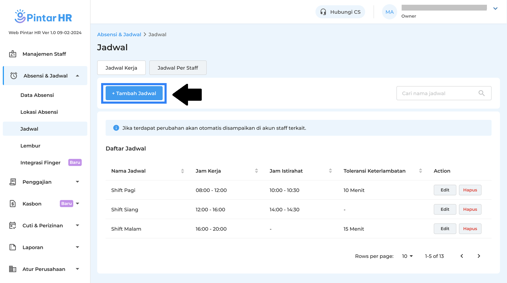507x283 pixels.
Task: Click the Penggajian payroll receipt icon
Action: pyautogui.click(x=13, y=182)
